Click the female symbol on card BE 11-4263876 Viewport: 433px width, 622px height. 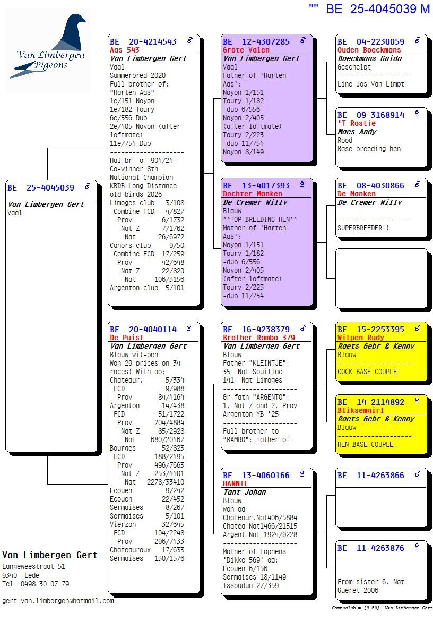click(417, 547)
